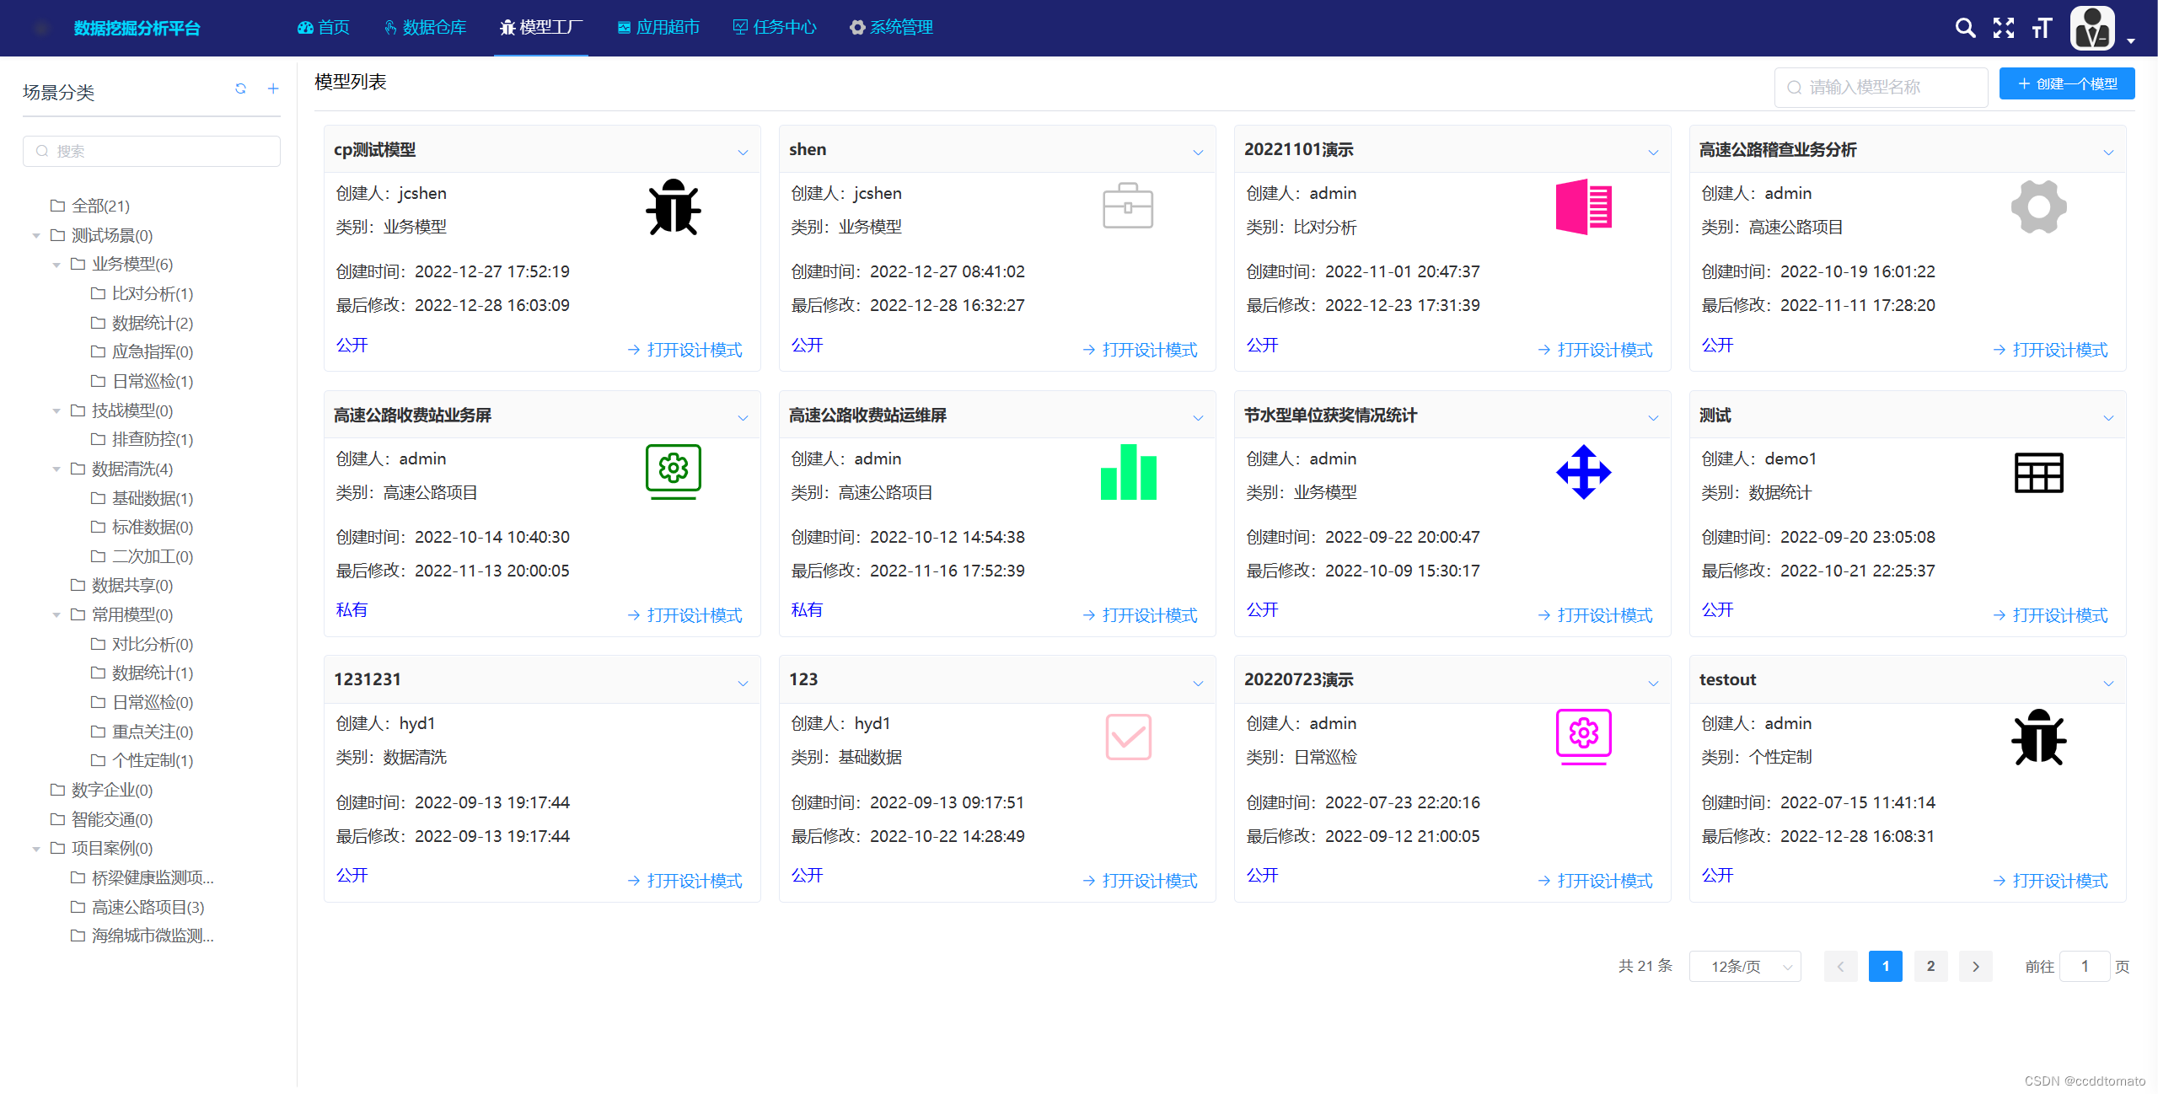Screen dimensions: 2158x1094
Task: Click the font size icon in the header
Action: click(x=2042, y=28)
